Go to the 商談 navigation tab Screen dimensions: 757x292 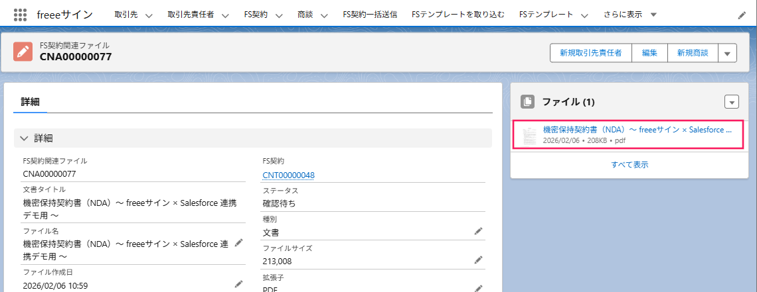tap(305, 15)
